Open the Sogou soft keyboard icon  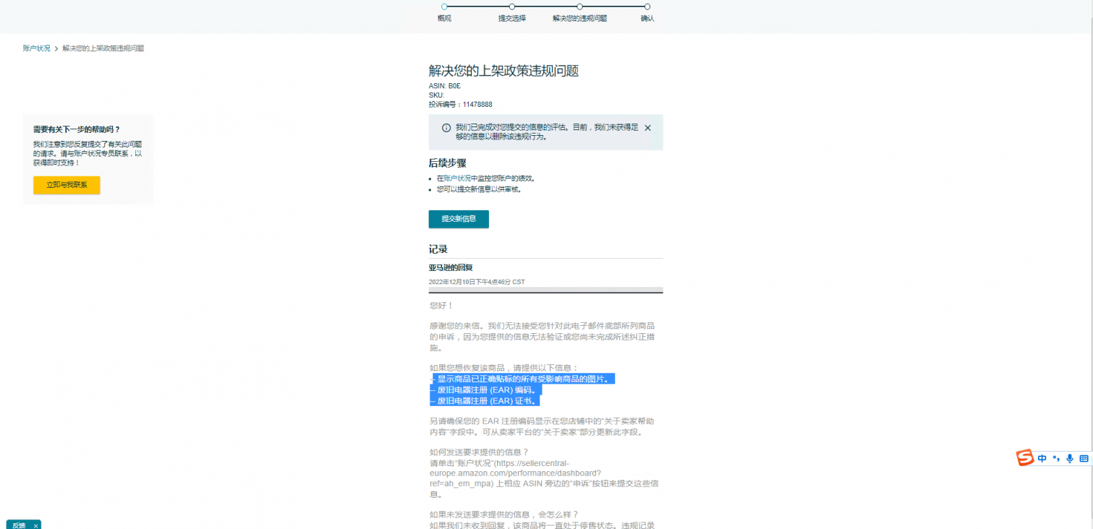pos(1084,459)
